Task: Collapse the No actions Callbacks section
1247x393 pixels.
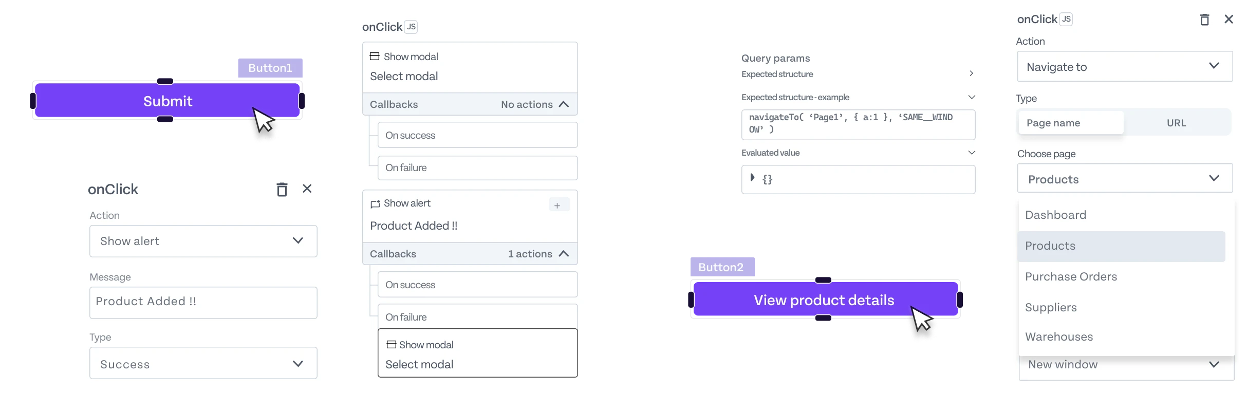Action: 564,104
